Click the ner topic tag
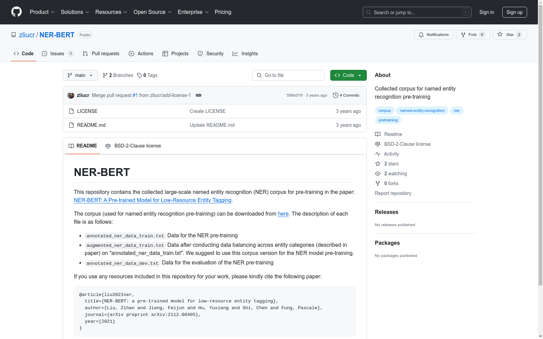 pos(457,111)
